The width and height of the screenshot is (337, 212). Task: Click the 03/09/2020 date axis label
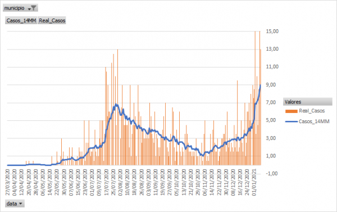point(148,182)
